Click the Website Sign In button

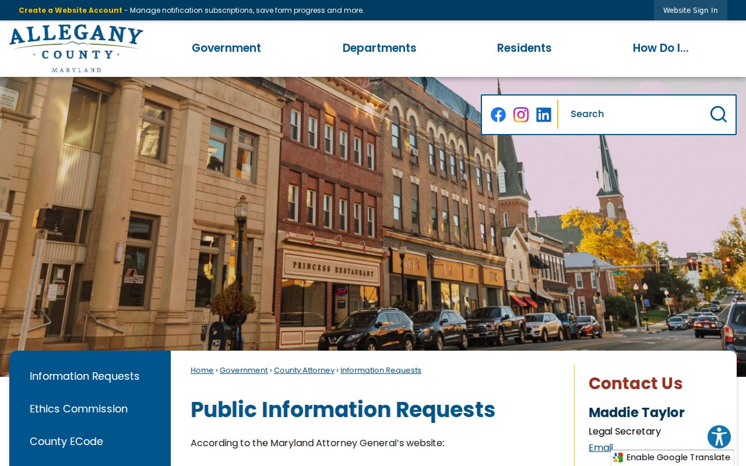pyautogui.click(x=691, y=10)
